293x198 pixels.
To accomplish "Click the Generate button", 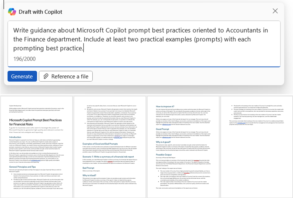I will tap(22, 76).
